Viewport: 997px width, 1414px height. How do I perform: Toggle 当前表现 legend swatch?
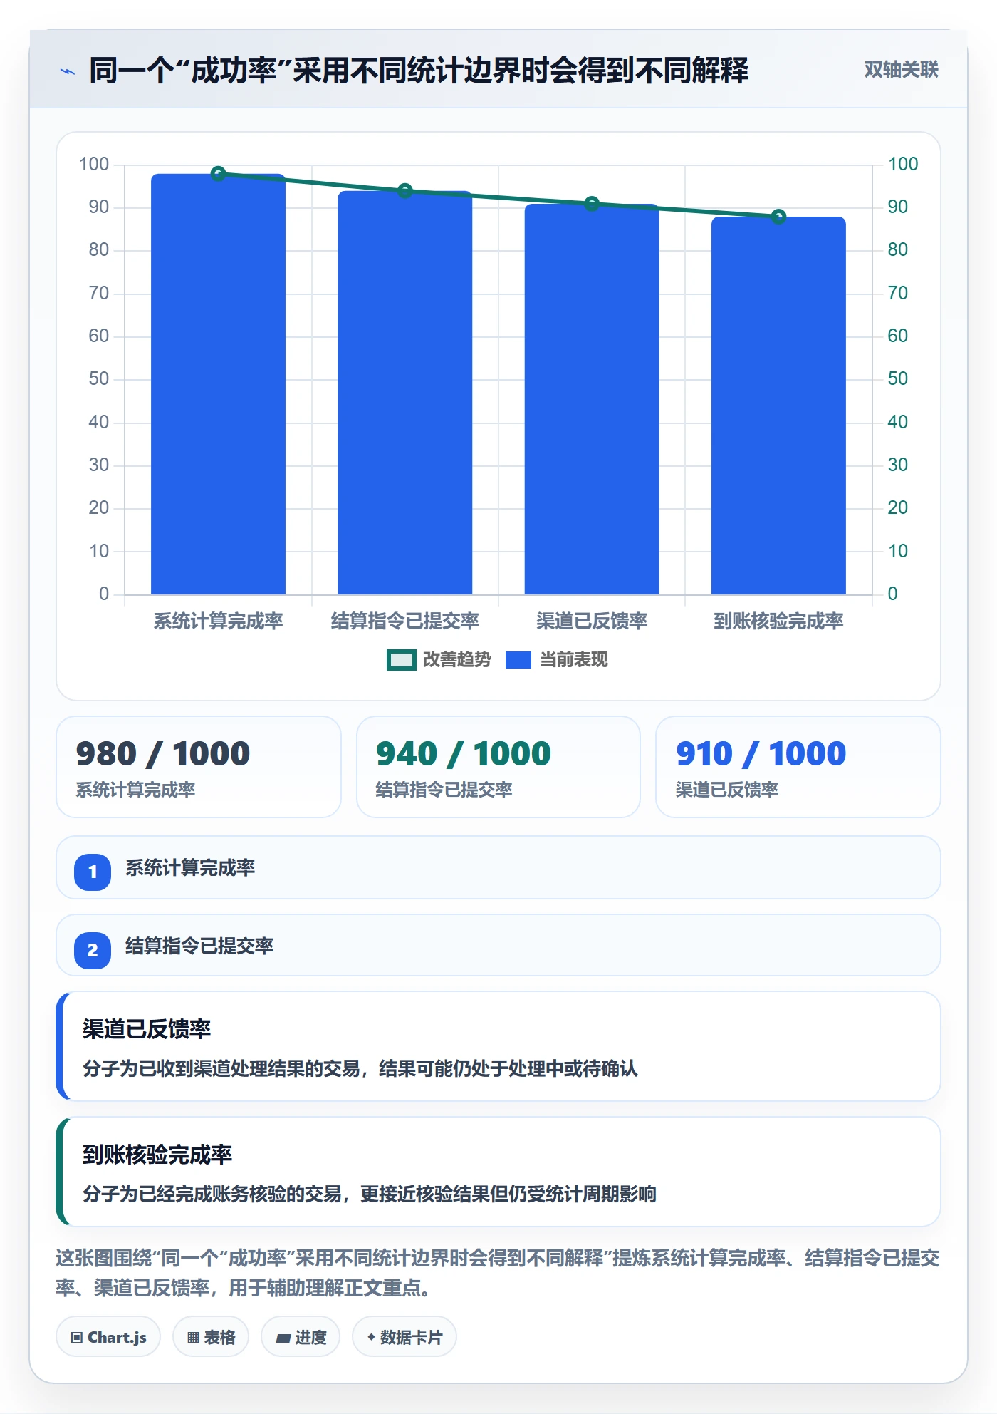tap(518, 660)
